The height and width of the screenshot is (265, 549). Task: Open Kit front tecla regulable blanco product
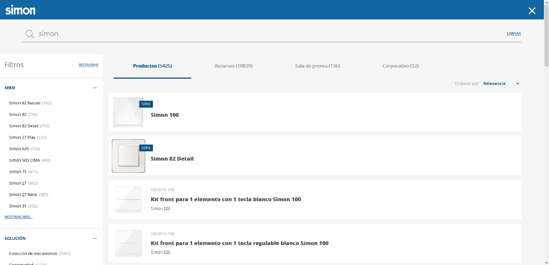[239, 243]
